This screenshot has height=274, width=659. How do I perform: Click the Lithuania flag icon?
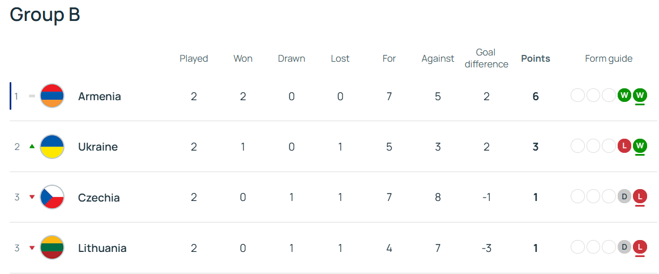point(52,248)
